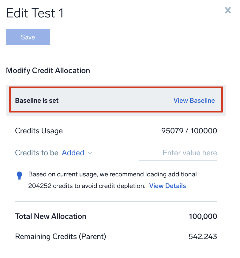The height and width of the screenshot is (258, 240).
Task: Open the View Details link
Action: tap(167, 186)
